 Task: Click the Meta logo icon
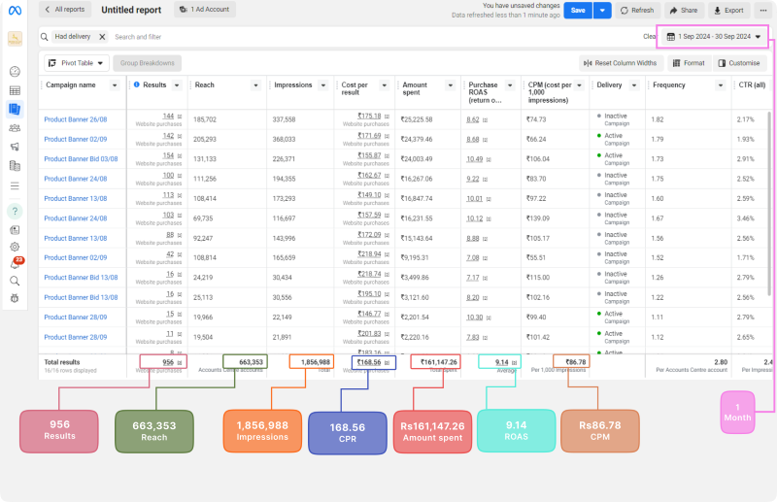pos(15,11)
